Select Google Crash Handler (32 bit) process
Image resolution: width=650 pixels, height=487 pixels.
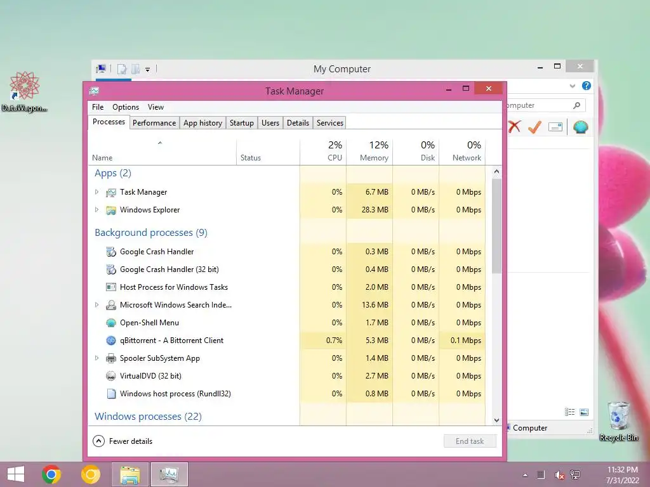tap(287, 269)
